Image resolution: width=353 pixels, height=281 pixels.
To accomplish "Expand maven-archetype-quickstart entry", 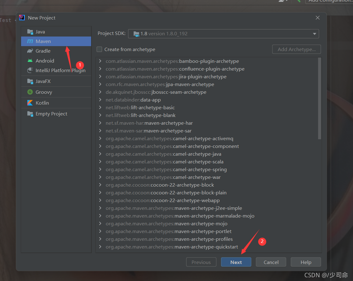I will point(100,247).
